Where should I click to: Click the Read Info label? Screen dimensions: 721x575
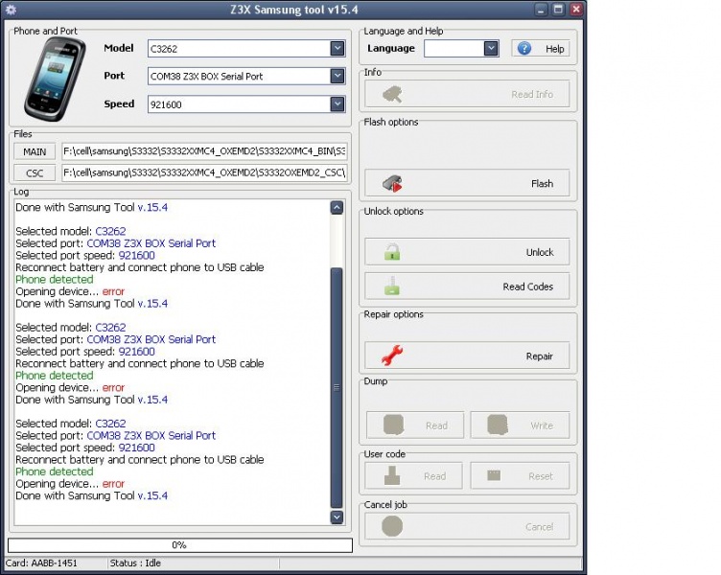(532, 94)
